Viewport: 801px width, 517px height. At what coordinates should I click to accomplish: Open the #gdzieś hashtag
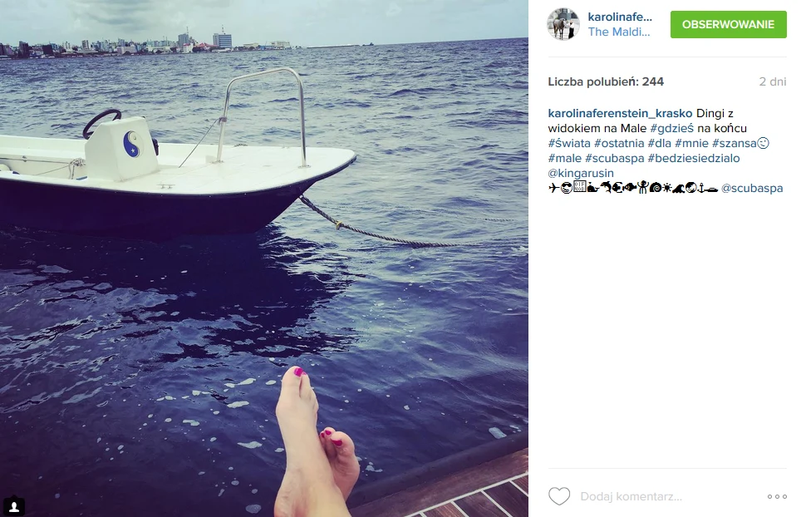671,128
